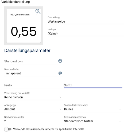Expand the Verwendung der Variable dropdown arrow
The image size is (124, 133).
pos(60,97)
